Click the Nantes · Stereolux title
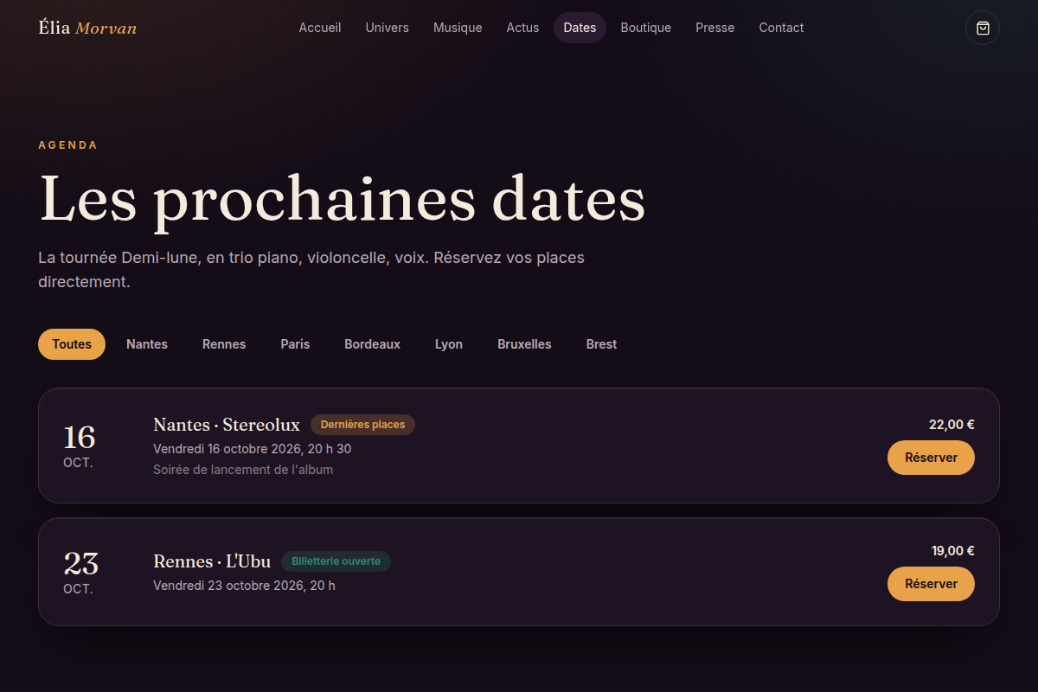1038x692 pixels. [x=227, y=425]
